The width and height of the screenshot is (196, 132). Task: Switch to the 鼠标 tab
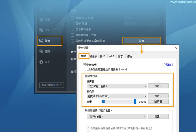[x=103, y=56]
